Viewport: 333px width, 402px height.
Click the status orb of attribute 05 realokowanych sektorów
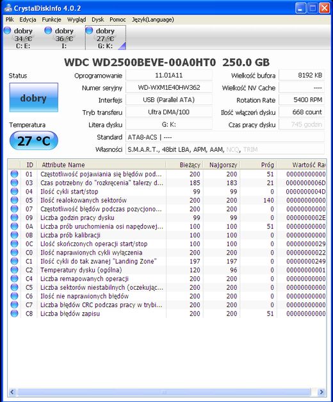click(14, 200)
